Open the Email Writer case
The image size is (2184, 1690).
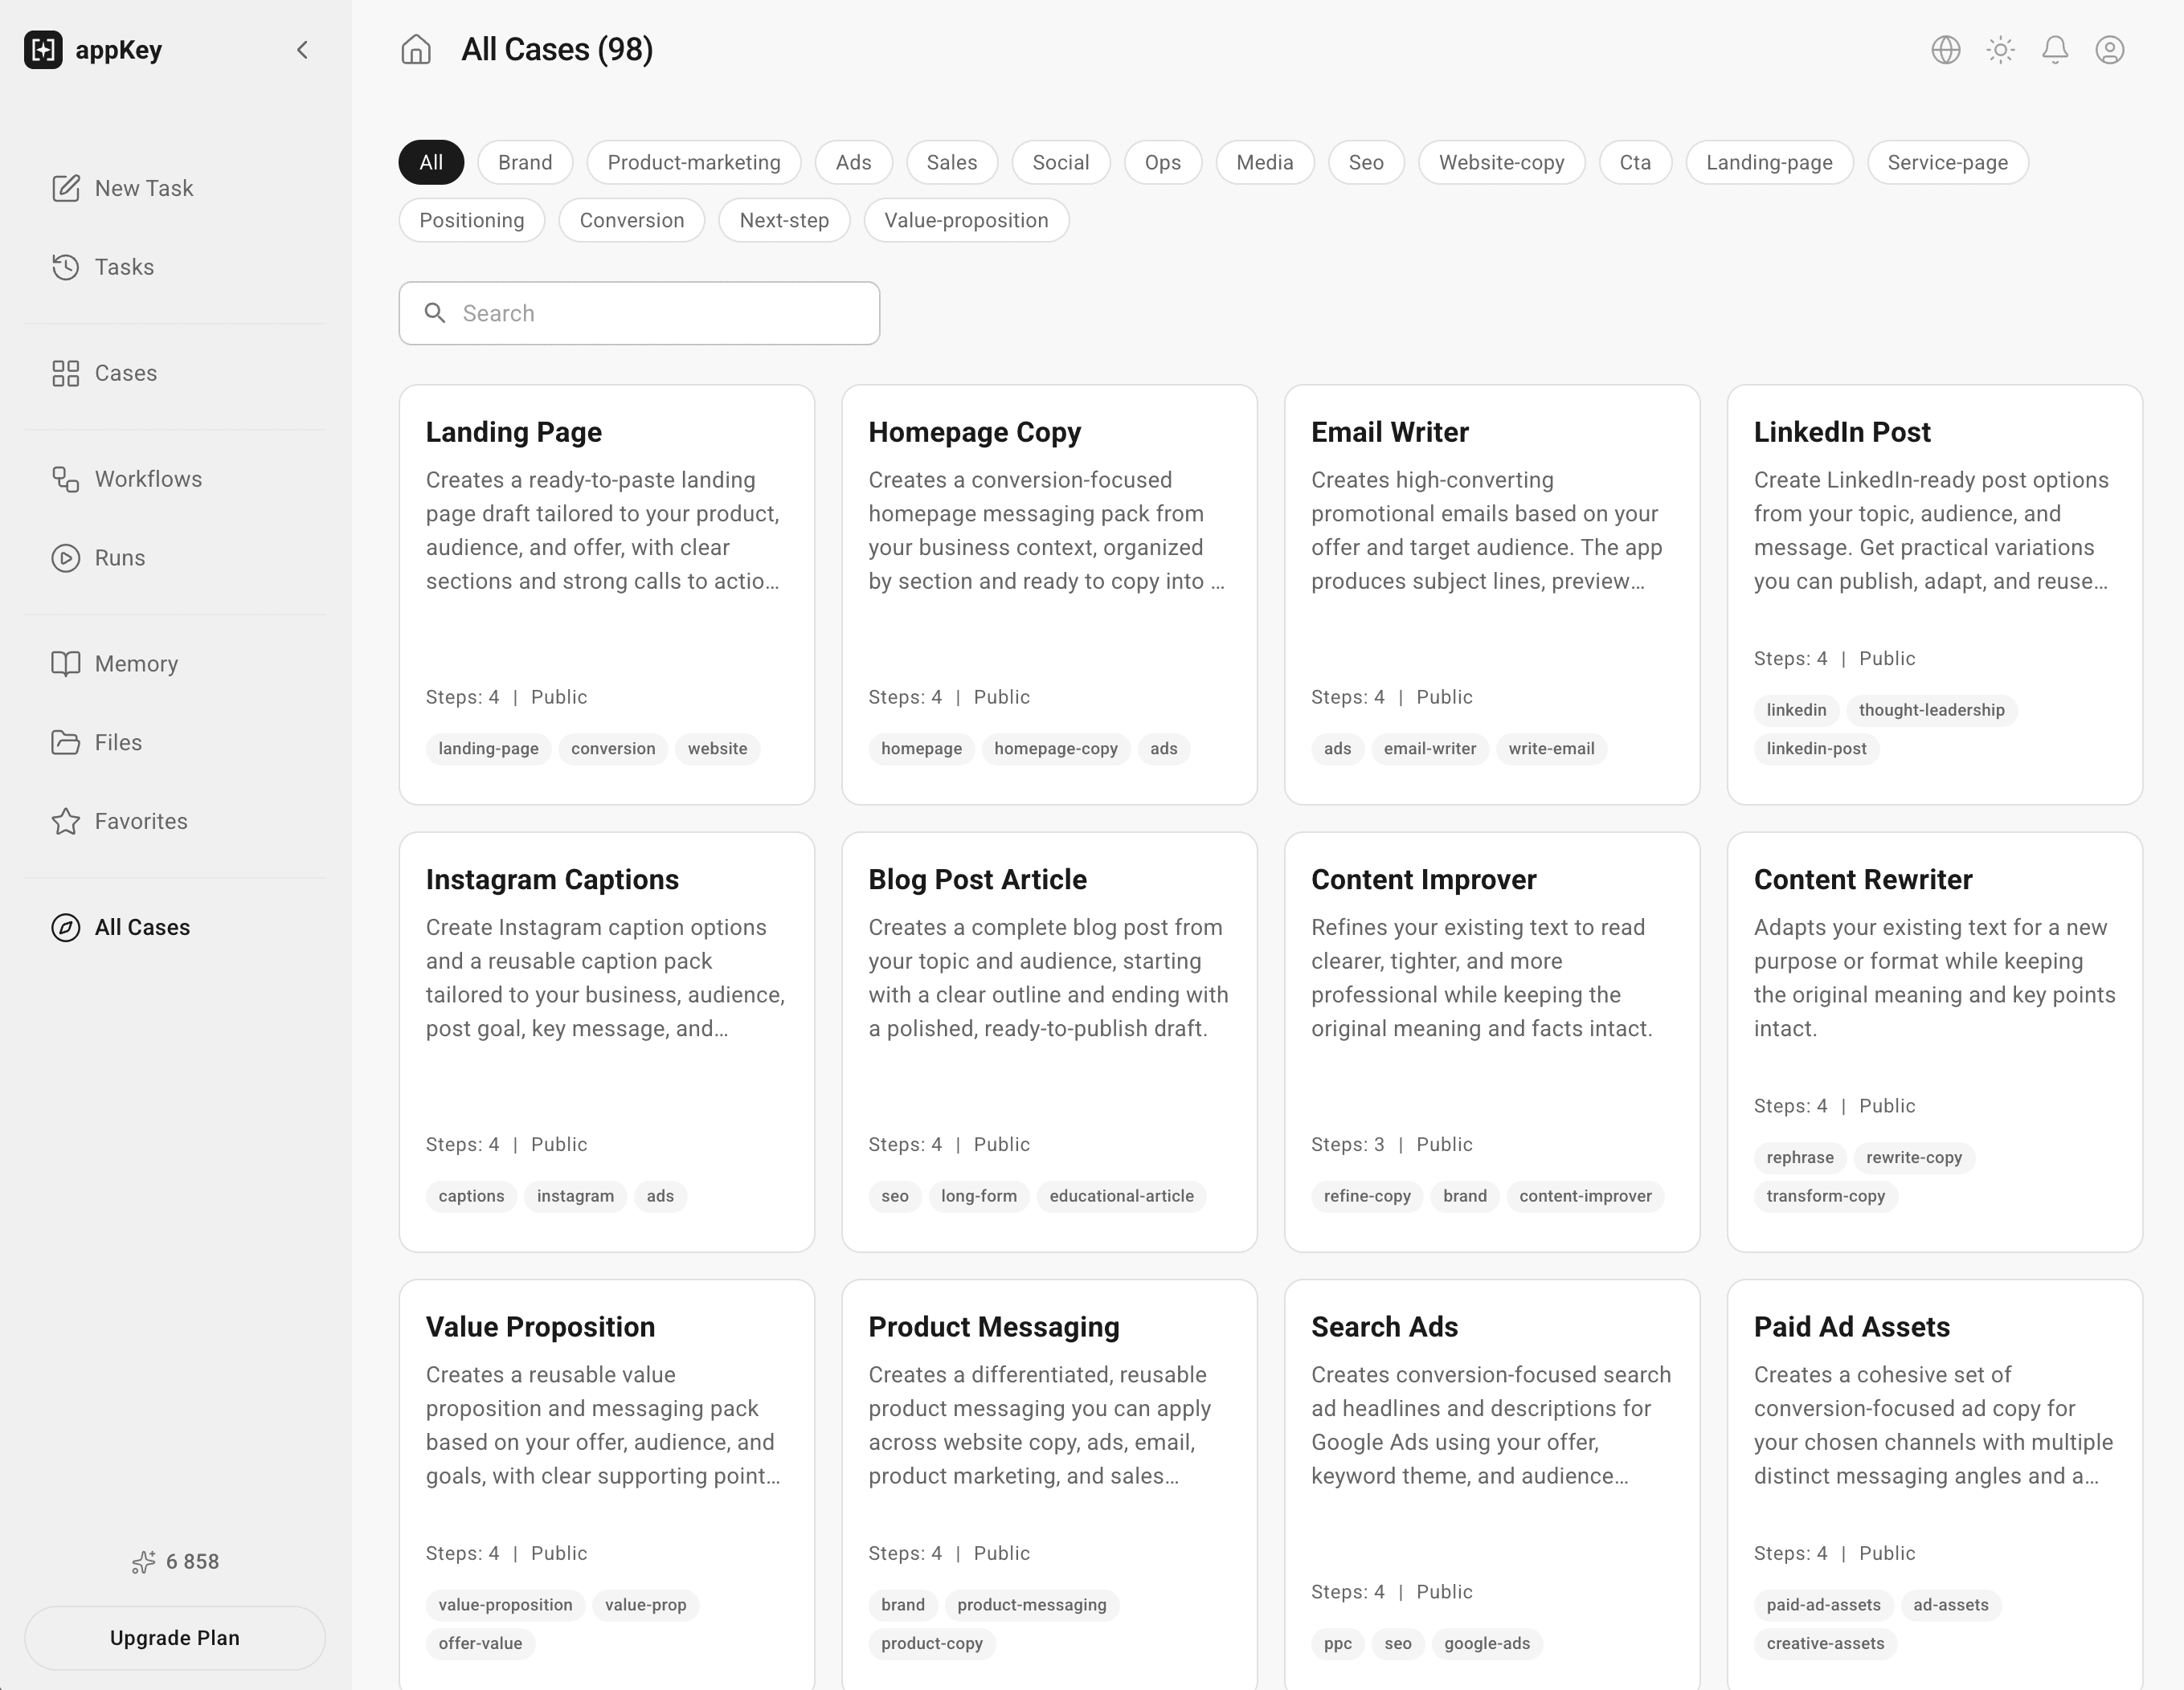click(1492, 594)
